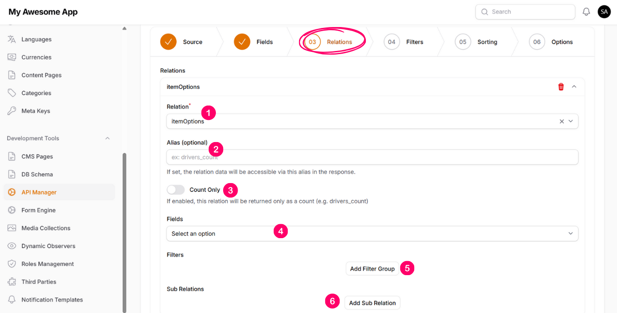Navigate to Roles Management
The image size is (617, 313).
(x=47, y=264)
